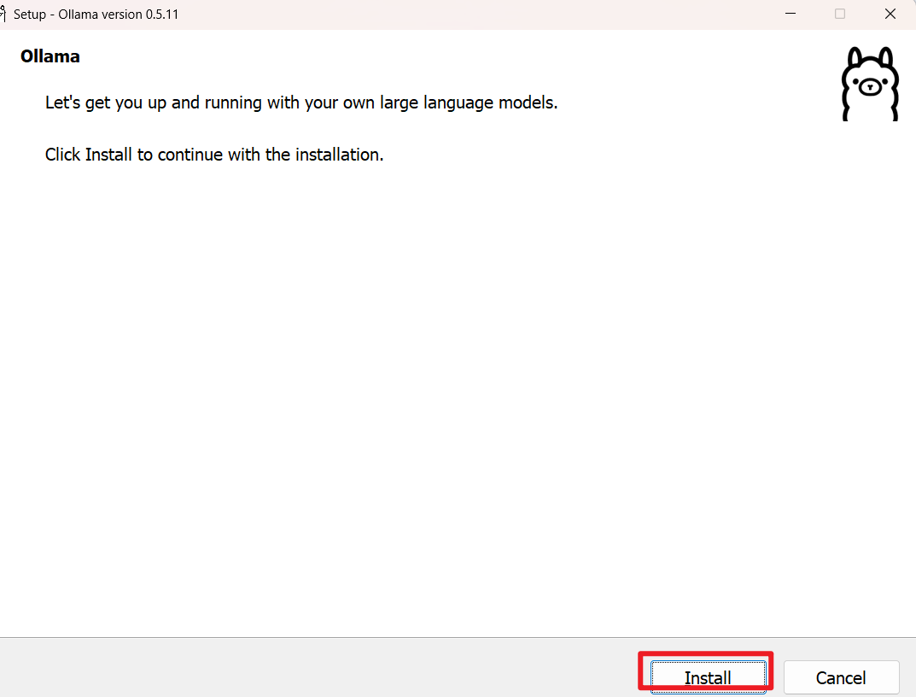This screenshot has height=697, width=916.
Task: Close the Ollama setup window
Action: [890, 14]
